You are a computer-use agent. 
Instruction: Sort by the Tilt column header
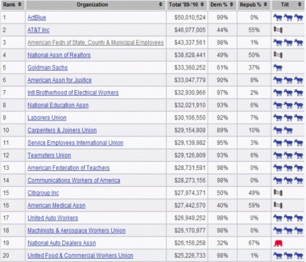(300, 5)
